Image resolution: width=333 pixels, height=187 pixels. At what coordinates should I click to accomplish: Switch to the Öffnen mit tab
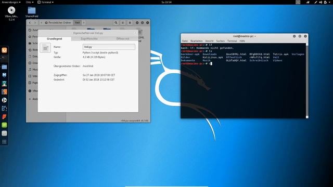tap(123, 39)
